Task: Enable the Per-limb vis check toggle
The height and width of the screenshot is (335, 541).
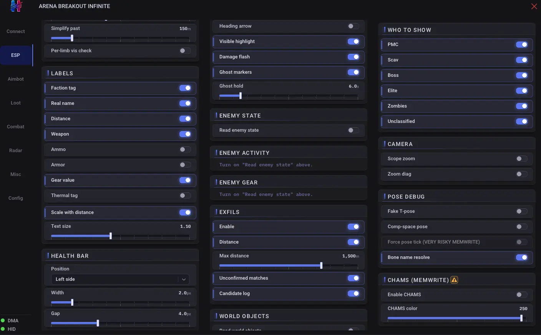Action: coord(185,51)
